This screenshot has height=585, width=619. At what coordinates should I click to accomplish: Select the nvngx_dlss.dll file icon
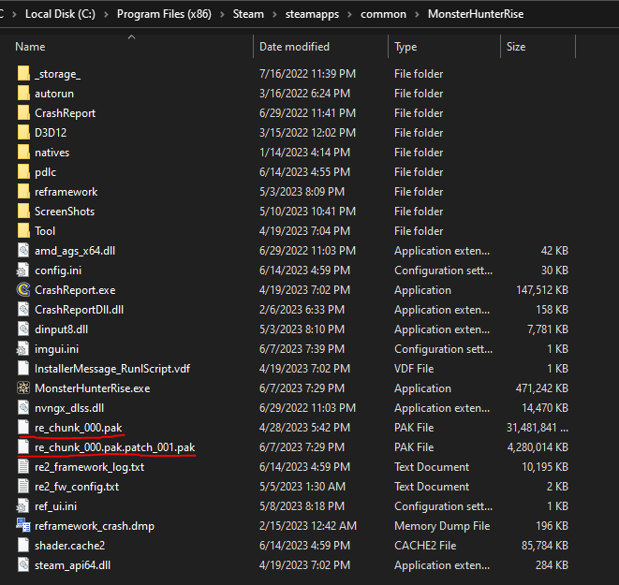point(23,408)
